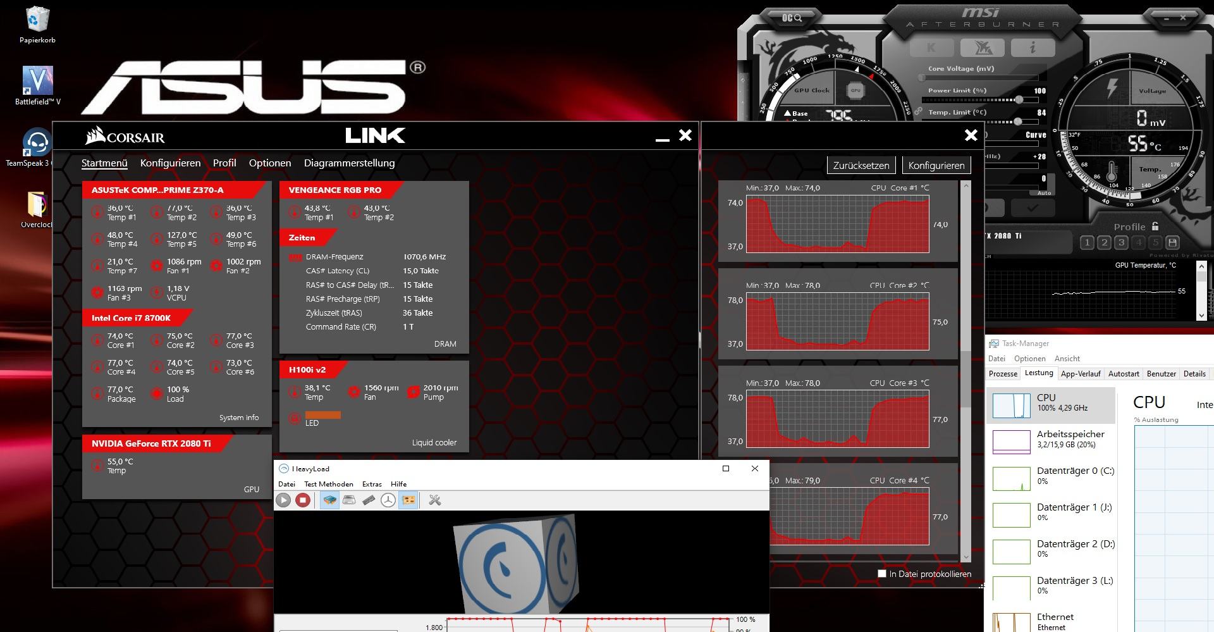
Task: Stop the running HeavyLoad stress test
Action: pyautogui.click(x=303, y=500)
